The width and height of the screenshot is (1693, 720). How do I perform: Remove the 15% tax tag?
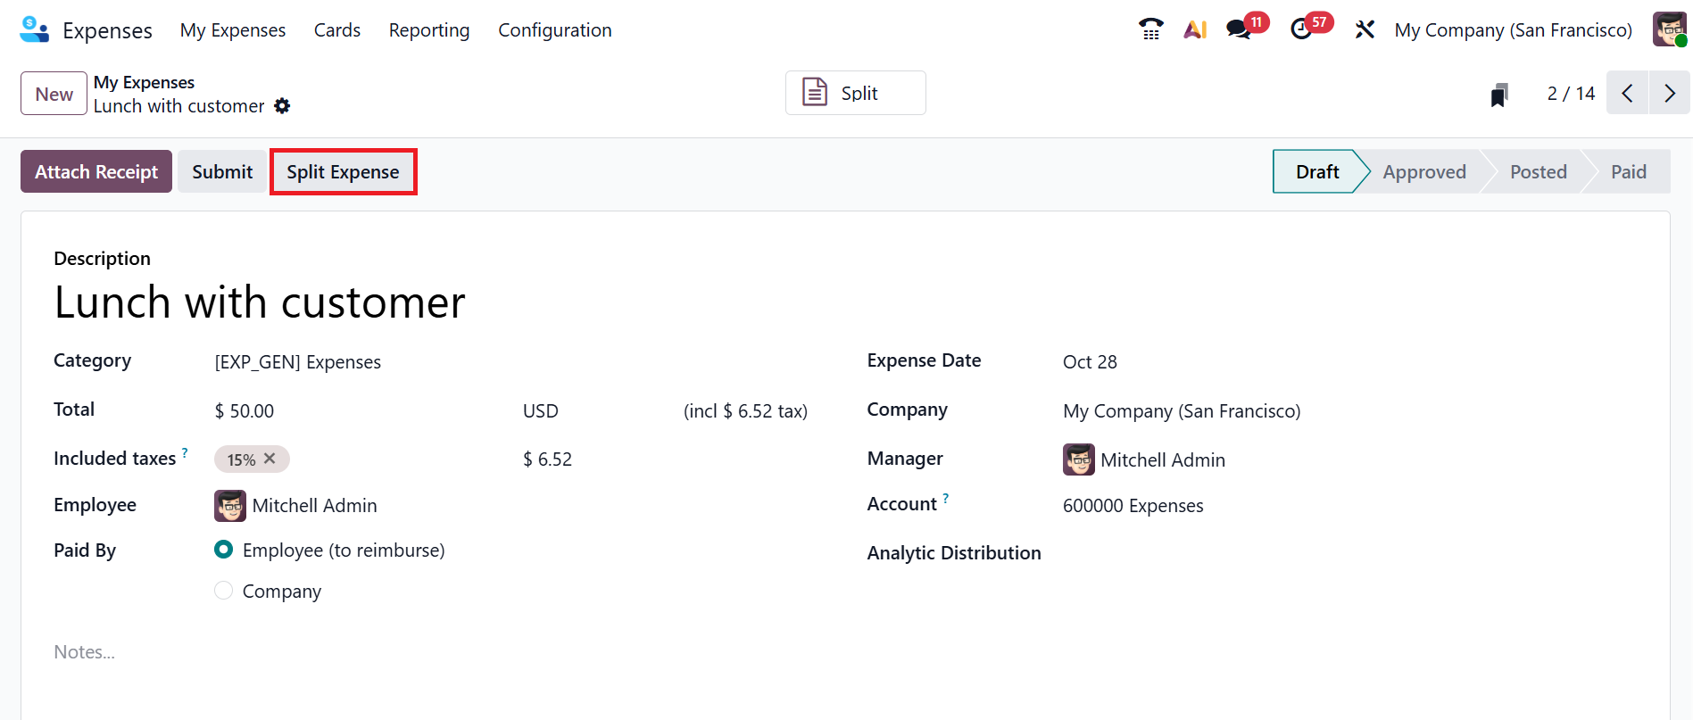click(270, 459)
